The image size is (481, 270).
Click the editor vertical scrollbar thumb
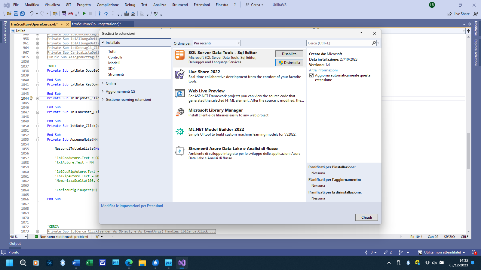pyautogui.click(x=468, y=151)
